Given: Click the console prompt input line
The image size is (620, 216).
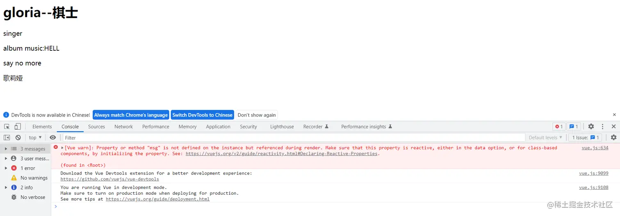Looking at the screenshot, I should click(x=335, y=207).
